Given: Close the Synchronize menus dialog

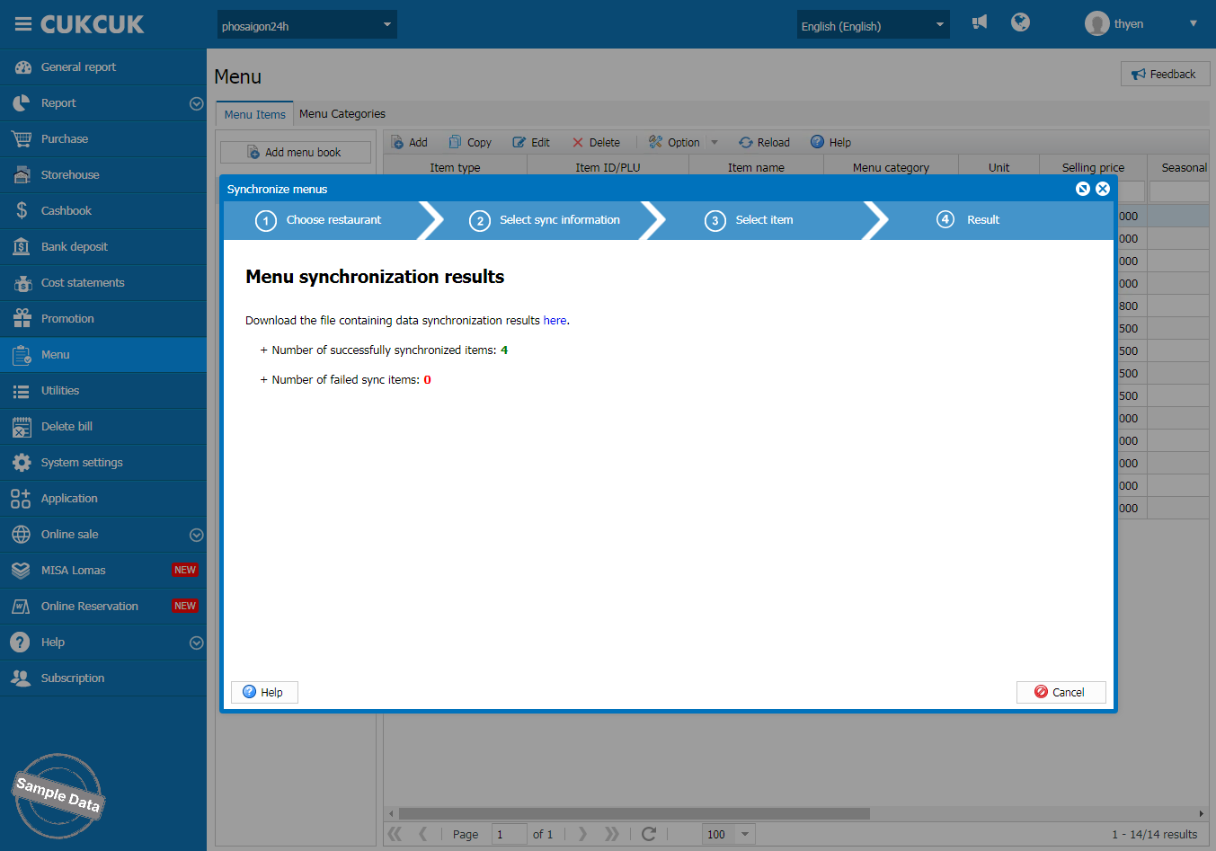Looking at the screenshot, I should 1103,189.
